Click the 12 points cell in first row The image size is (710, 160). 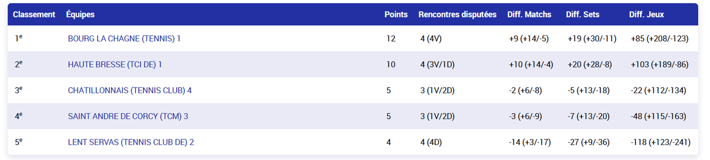391,39
